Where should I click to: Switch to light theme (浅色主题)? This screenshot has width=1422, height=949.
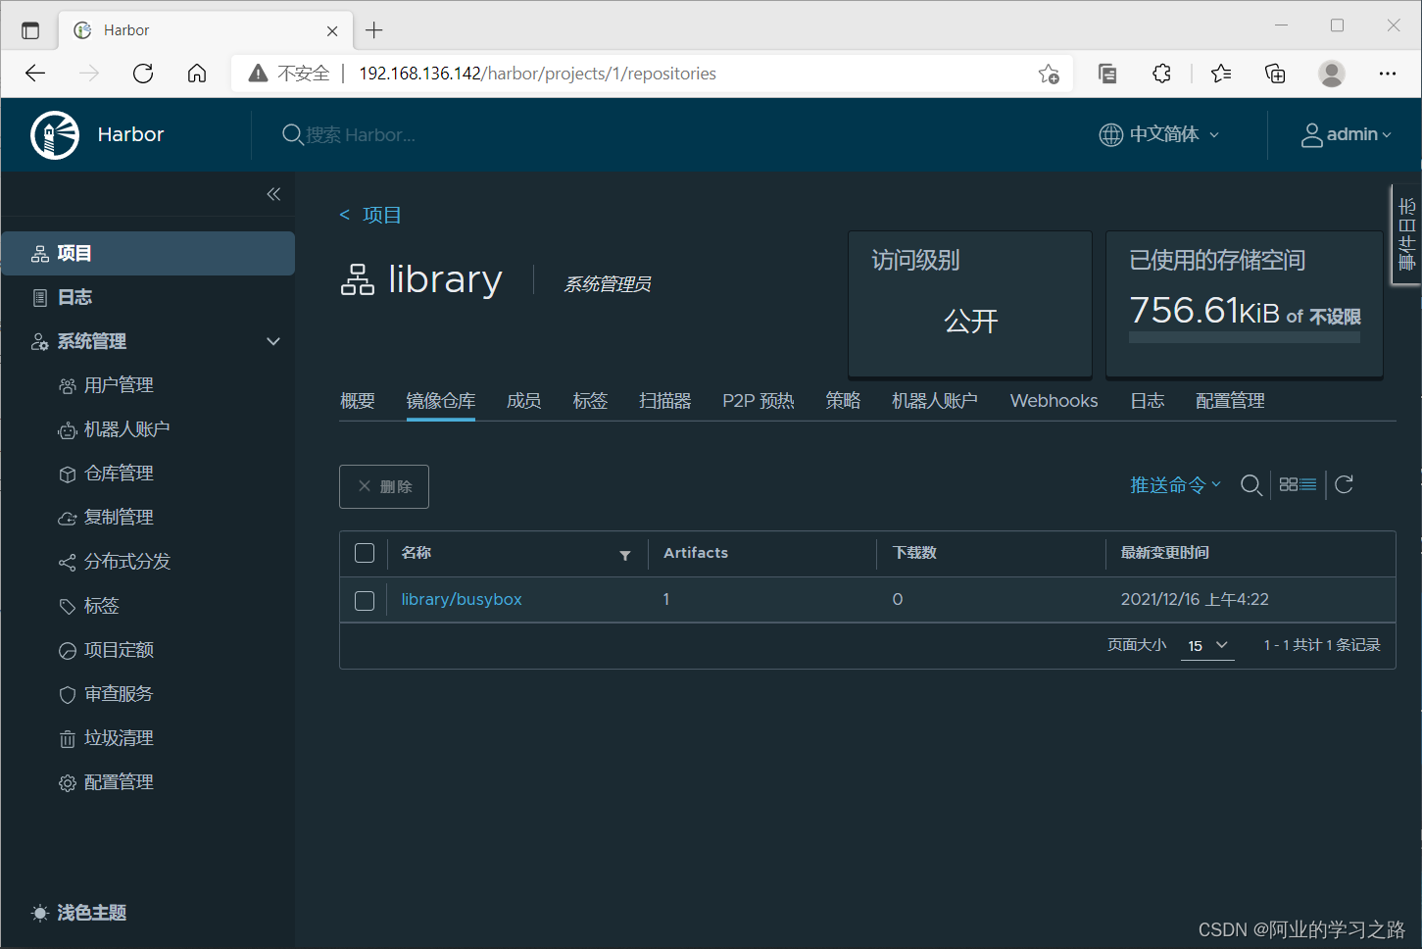tap(79, 913)
